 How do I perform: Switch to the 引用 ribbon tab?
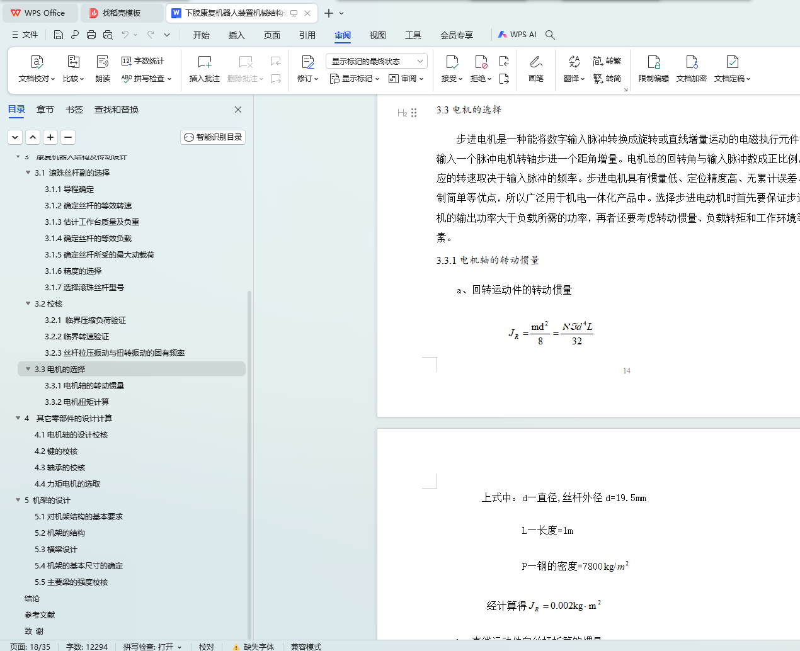click(x=307, y=35)
